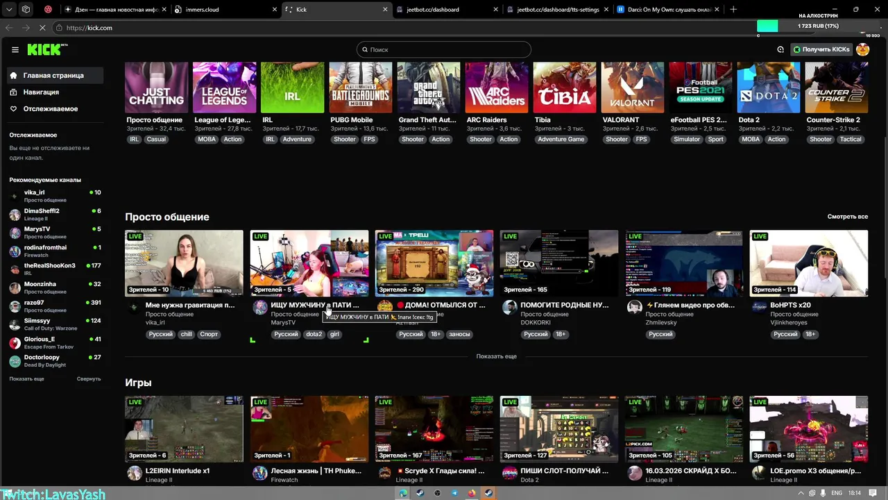Click Смотреть все for Просто общение
This screenshot has height=500, width=888.
[847, 217]
